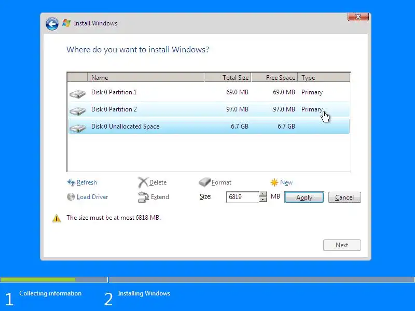
Task: Sort by the Free Space column header
Action: (274, 77)
